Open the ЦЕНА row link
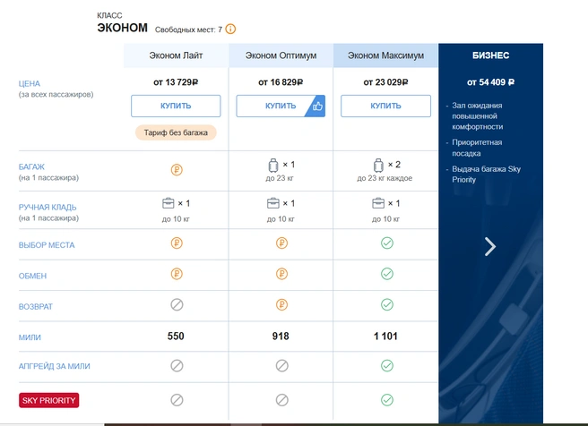This screenshot has height=426, width=588. pyautogui.click(x=30, y=83)
